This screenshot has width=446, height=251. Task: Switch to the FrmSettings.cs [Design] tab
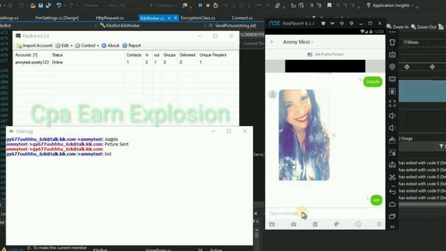57,18
